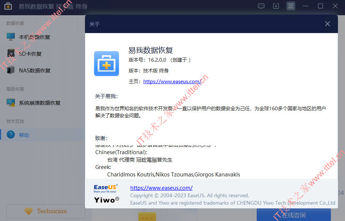
Task: Open the feedback chat icon in title bar
Action: pos(261,6)
